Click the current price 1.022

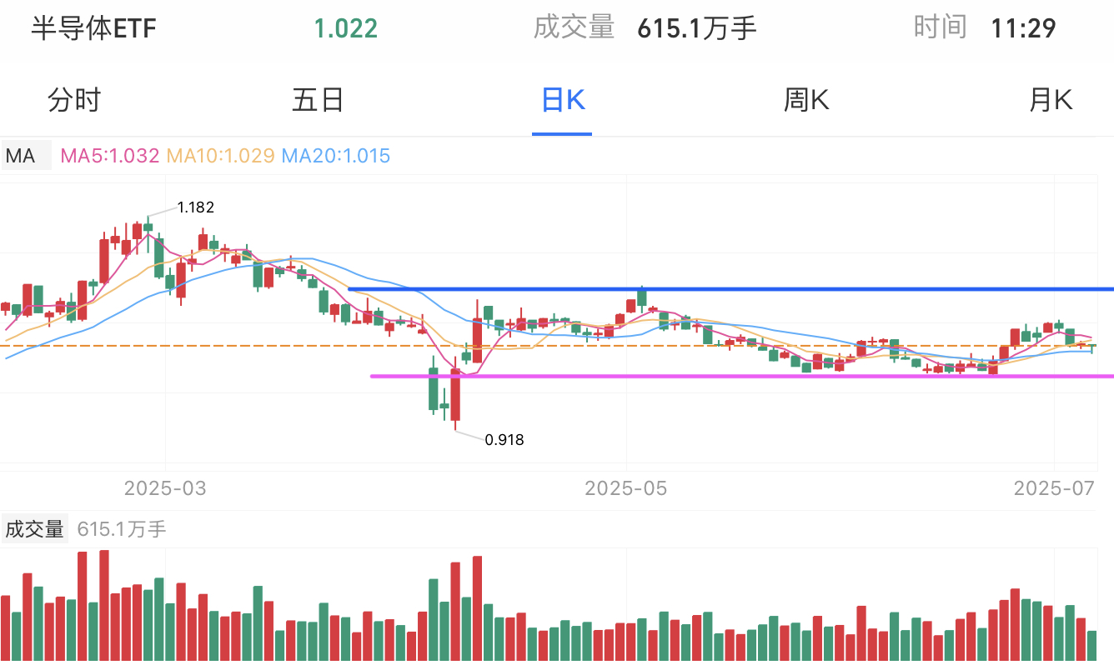point(346,28)
